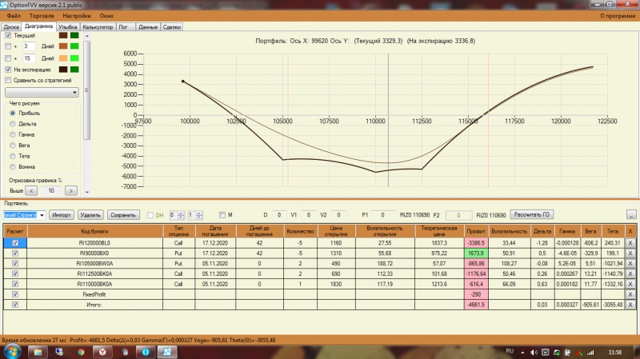Select the Вега radio button
This screenshot has width=640, height=359.
pos(13,146)
